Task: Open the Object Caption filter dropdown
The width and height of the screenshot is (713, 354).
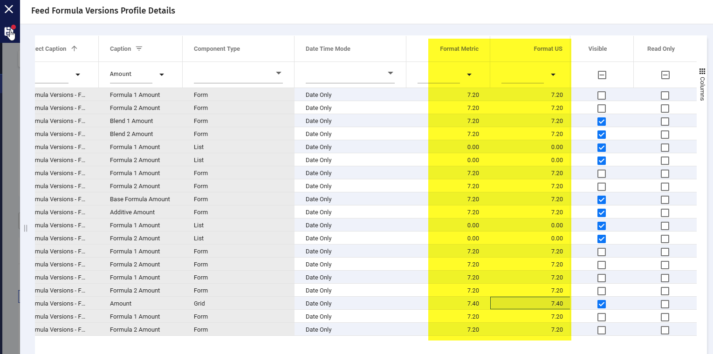Action: (78, 75)
